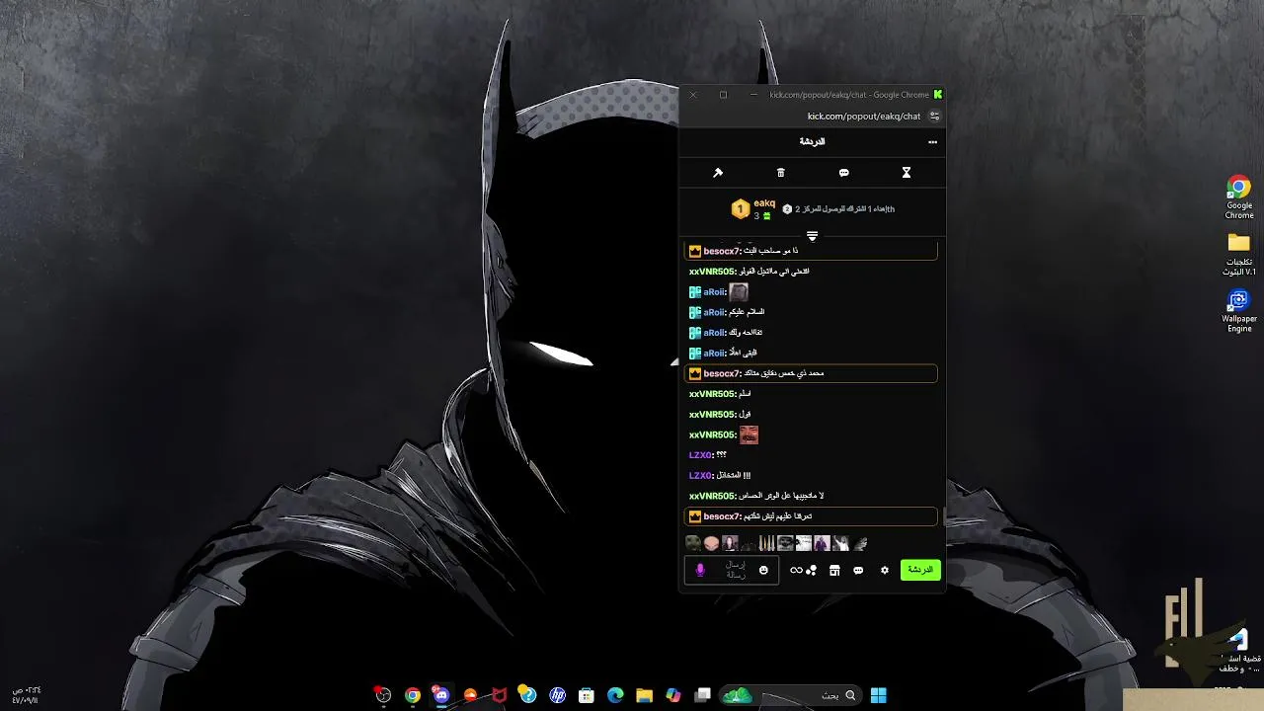This screenshot has width=1264, height=711.
Task: Open the shop storefront icon in chat footer
Action: pos(834,570)
